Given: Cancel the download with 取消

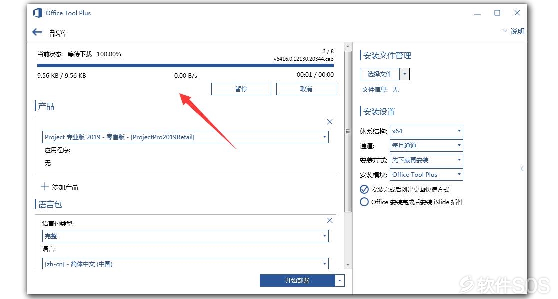Looking at the screenshot, I should coord(306,89).
